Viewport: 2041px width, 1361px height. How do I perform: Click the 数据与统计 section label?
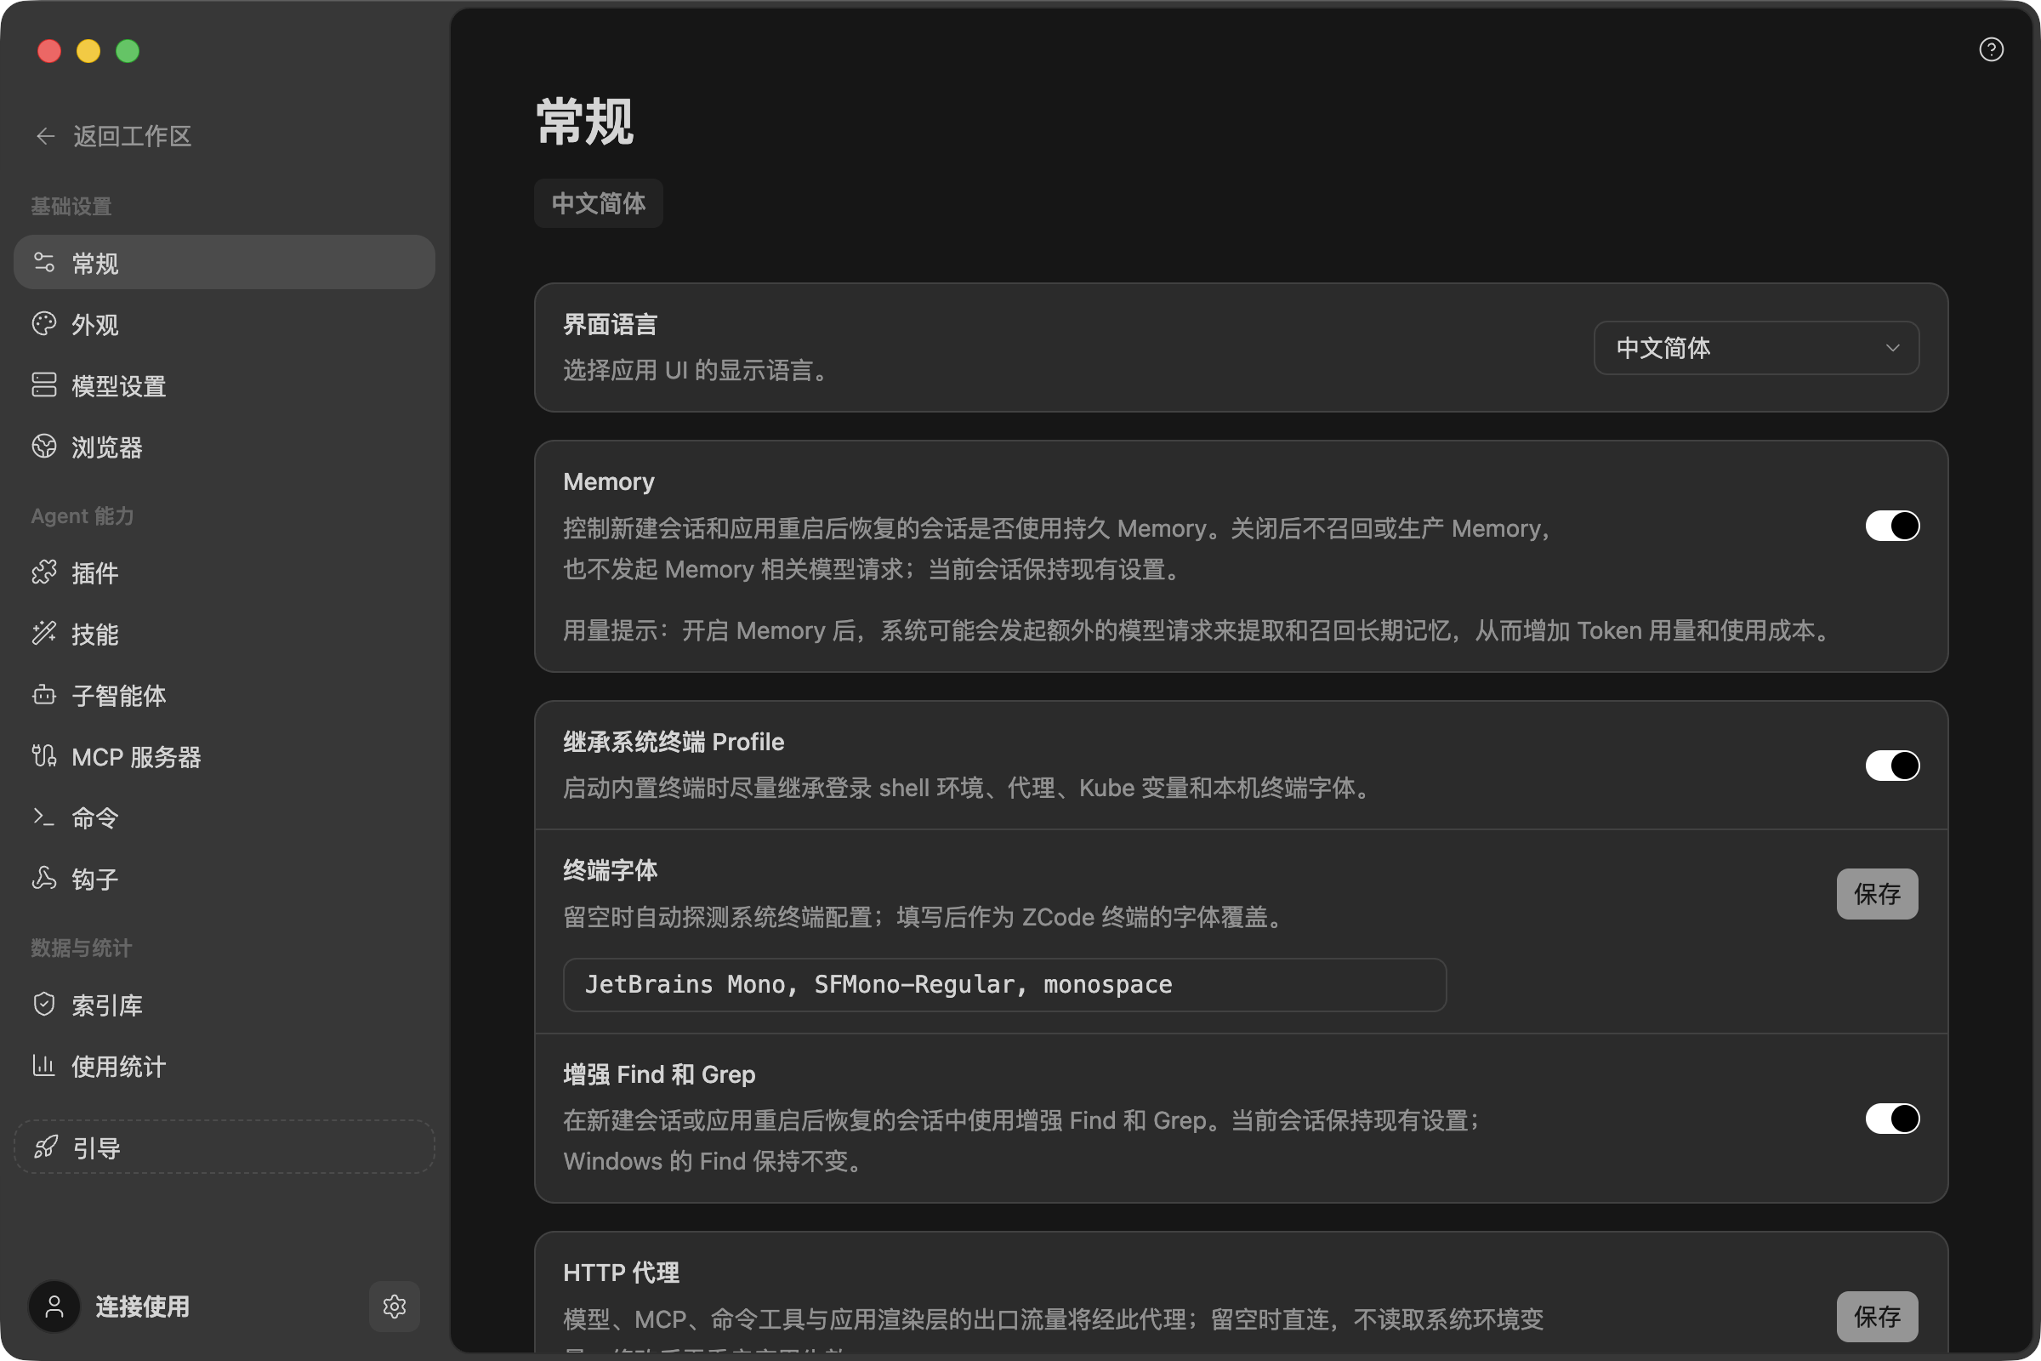tap(82, 948)
